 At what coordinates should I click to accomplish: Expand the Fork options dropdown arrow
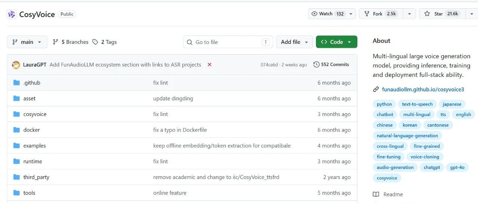pyautogui.click(x=409, y=14)
